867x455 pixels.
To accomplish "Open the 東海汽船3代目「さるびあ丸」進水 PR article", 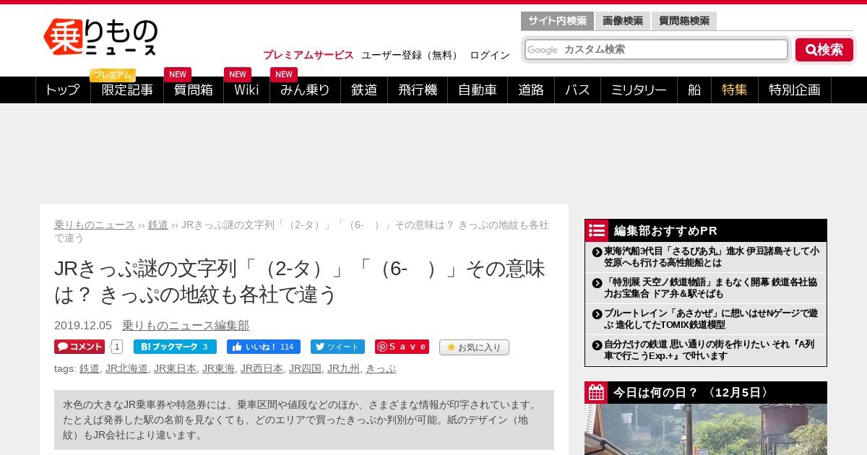I will [x=711, y=257].
